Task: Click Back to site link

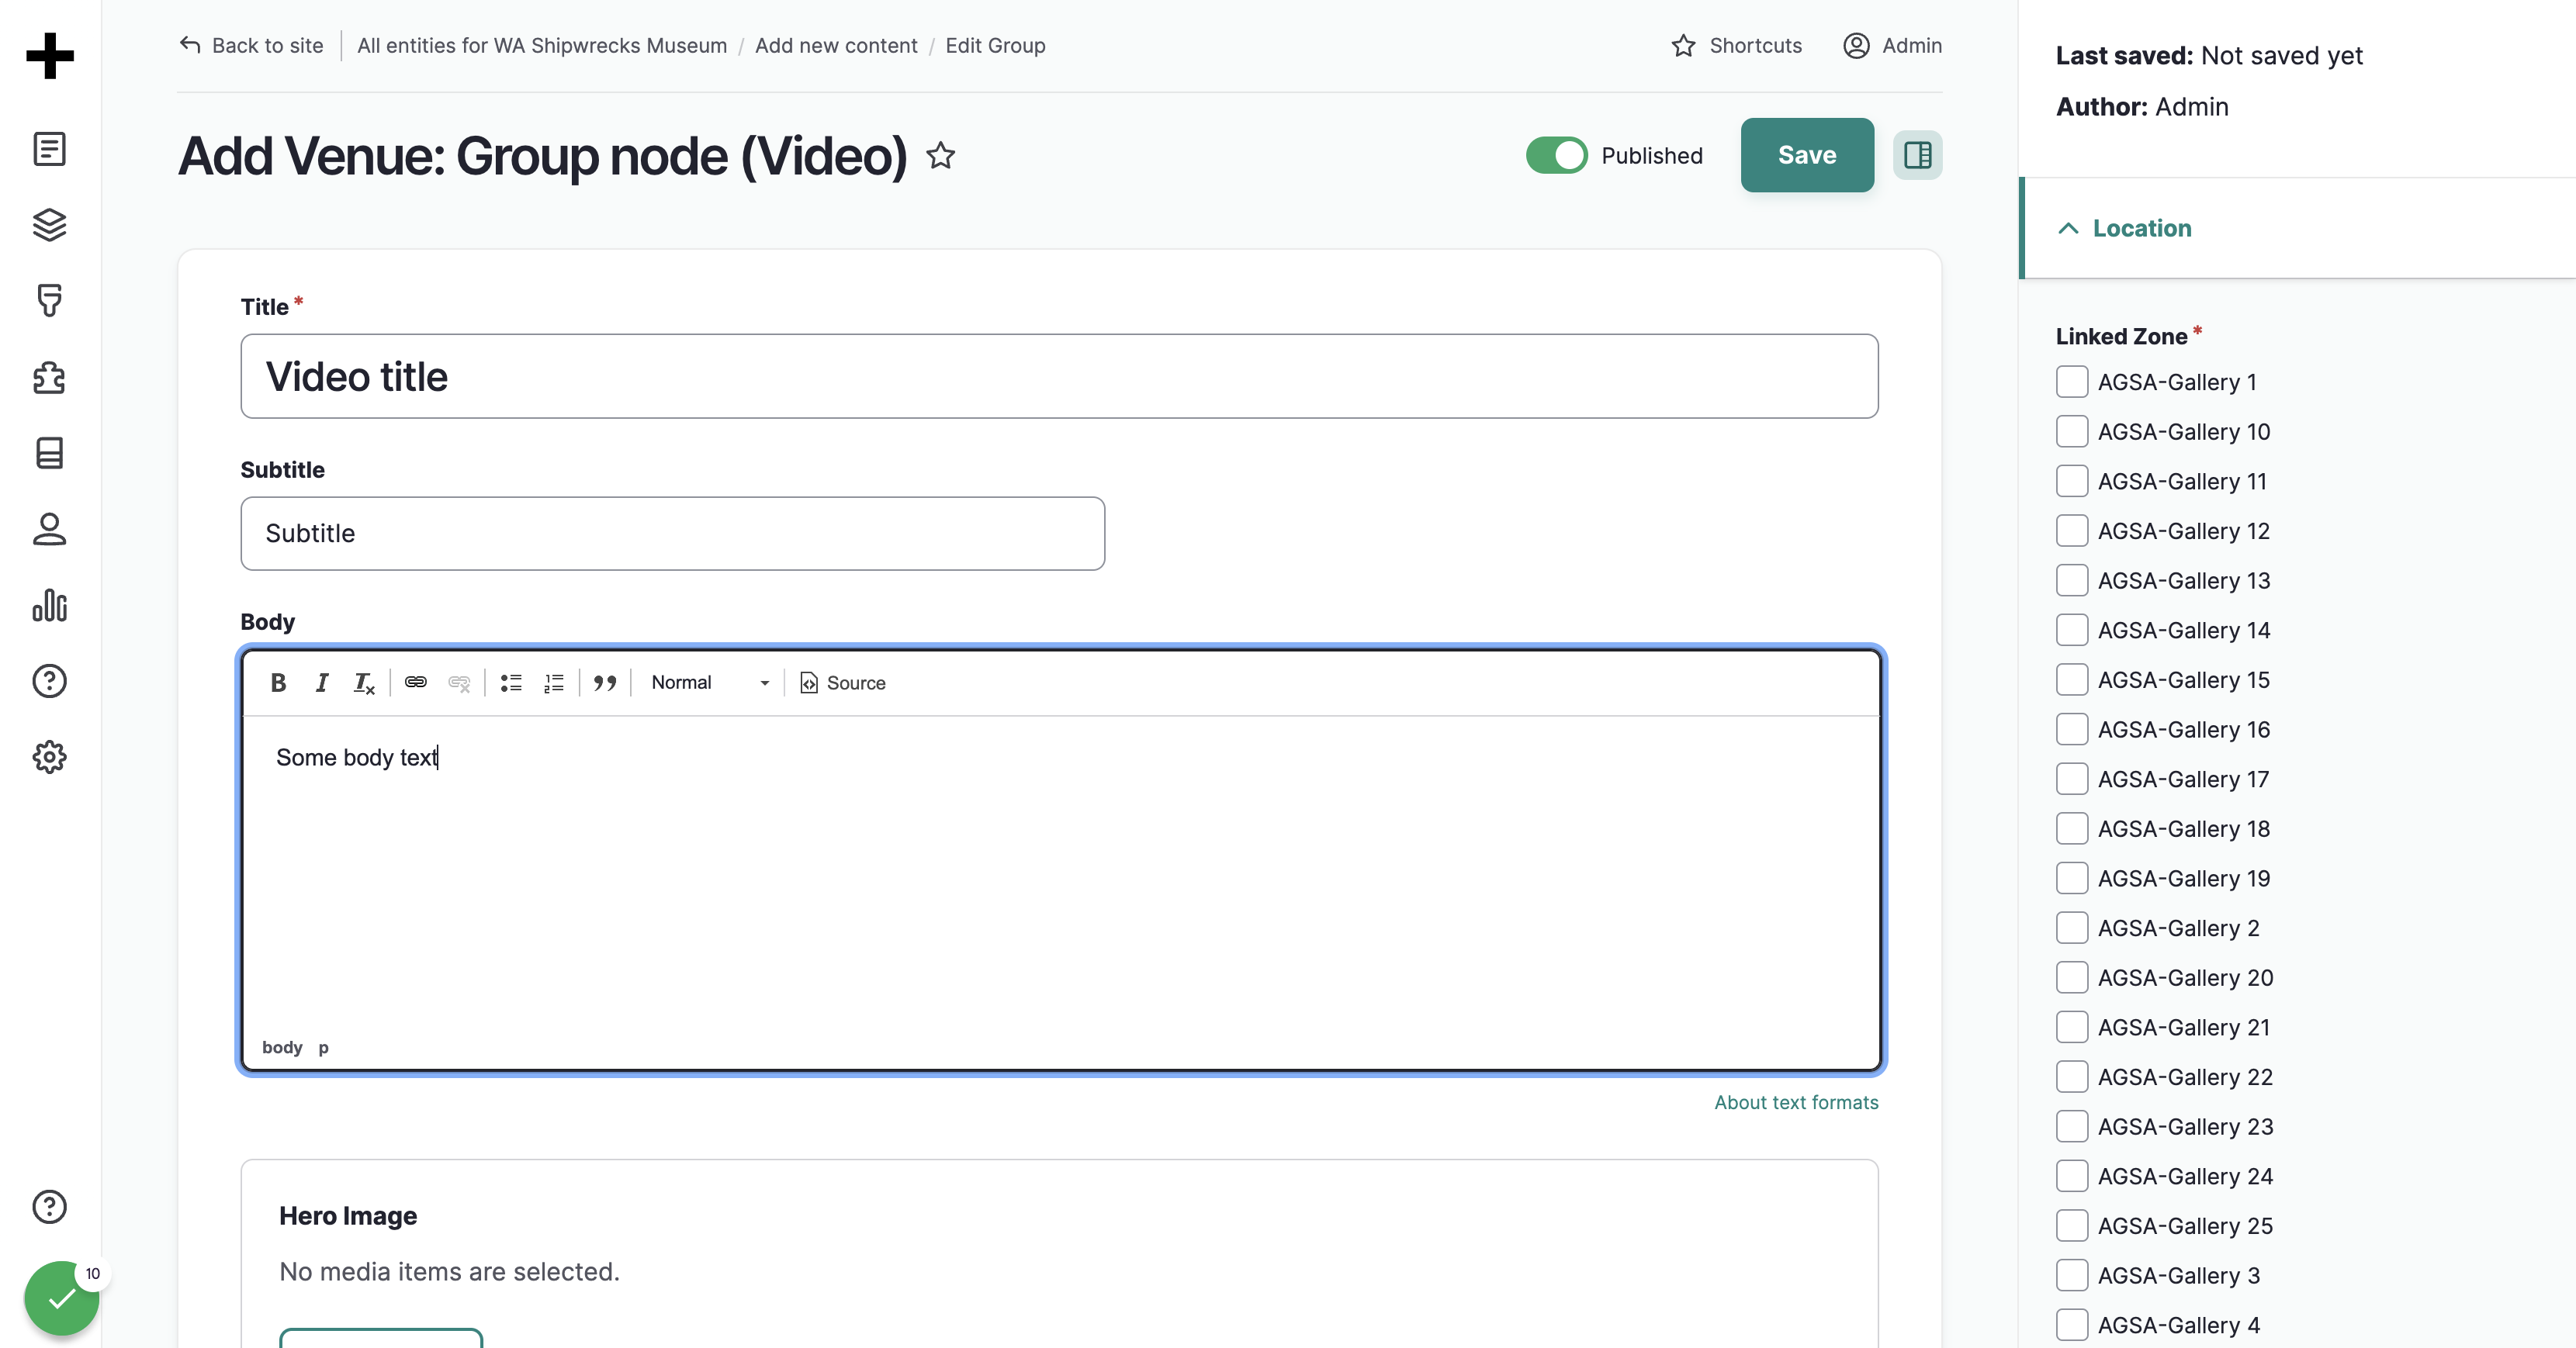Action: [251, 45]
